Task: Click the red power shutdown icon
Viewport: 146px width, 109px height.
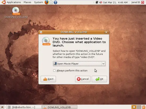Action: pos(143,2)
